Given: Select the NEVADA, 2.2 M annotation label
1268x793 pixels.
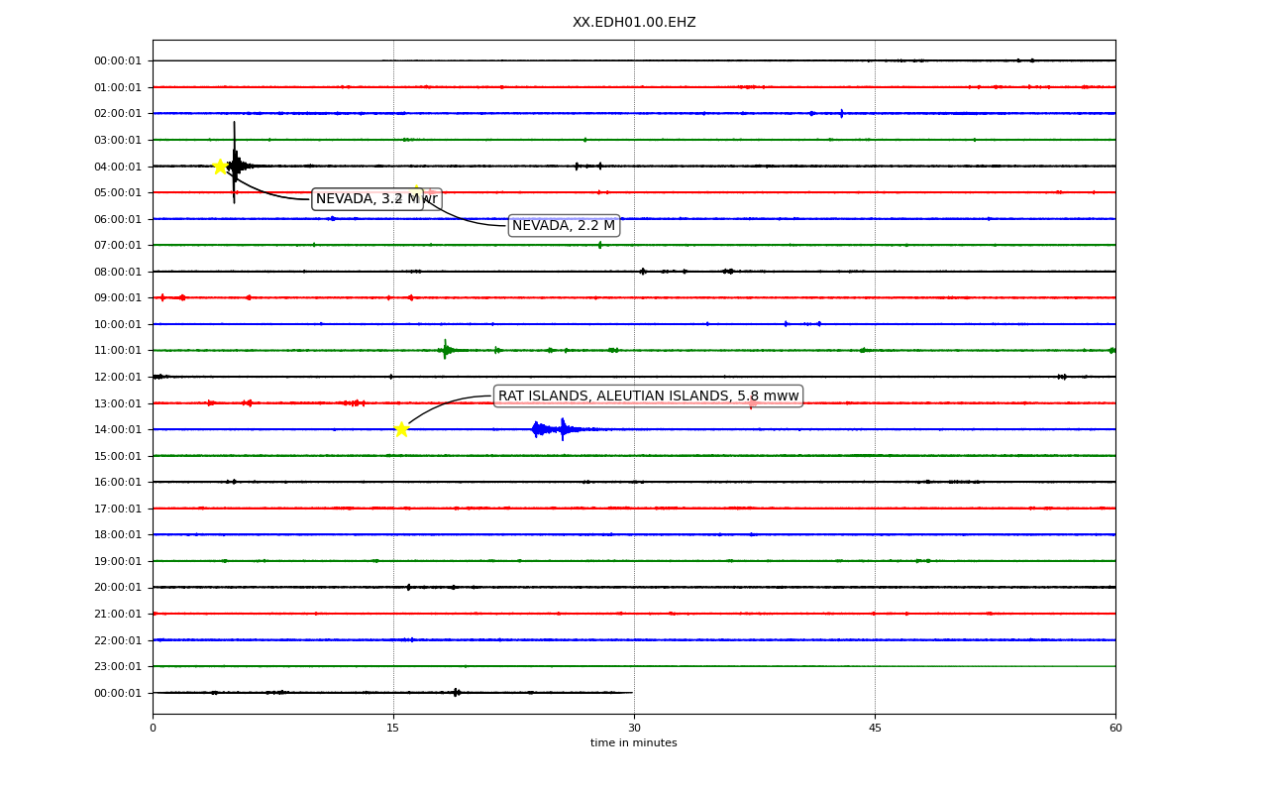Looking at the screenshot, I should pos(564,226).
